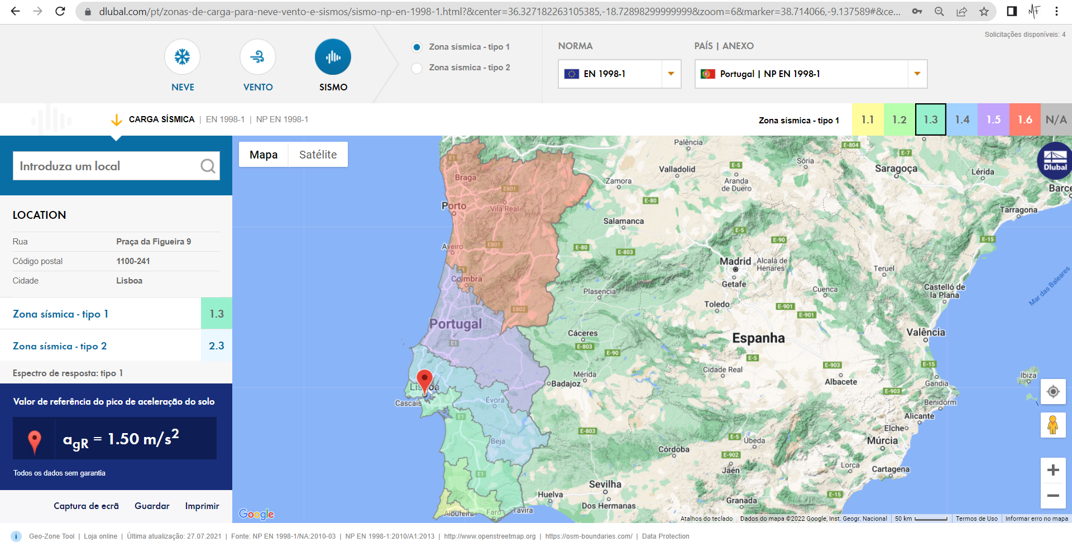Switch to the Satélite map view

(x=317, y=154)
